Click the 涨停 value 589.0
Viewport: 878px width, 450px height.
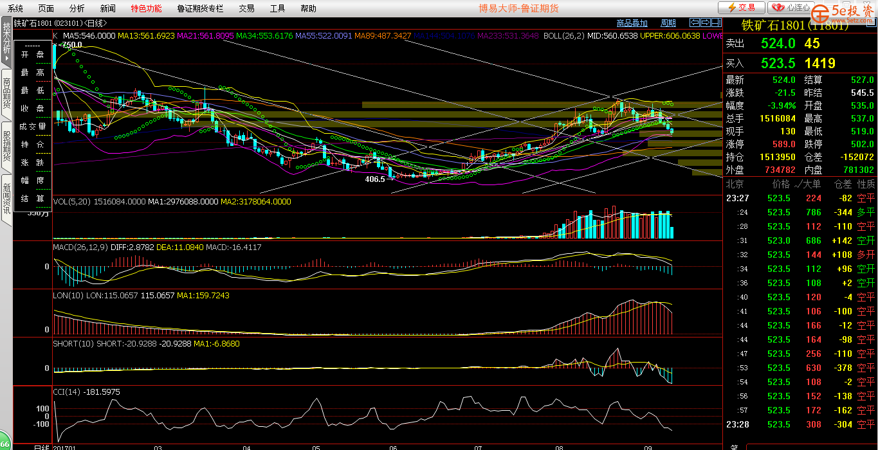click(783, 144)
